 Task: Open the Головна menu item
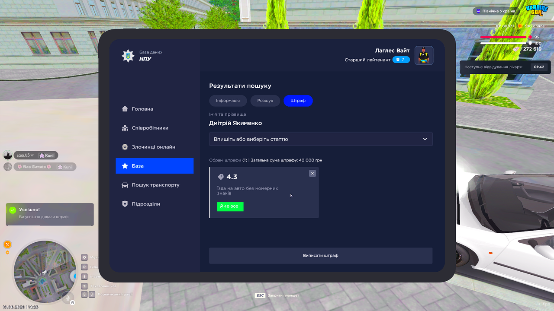click(155, 109)
